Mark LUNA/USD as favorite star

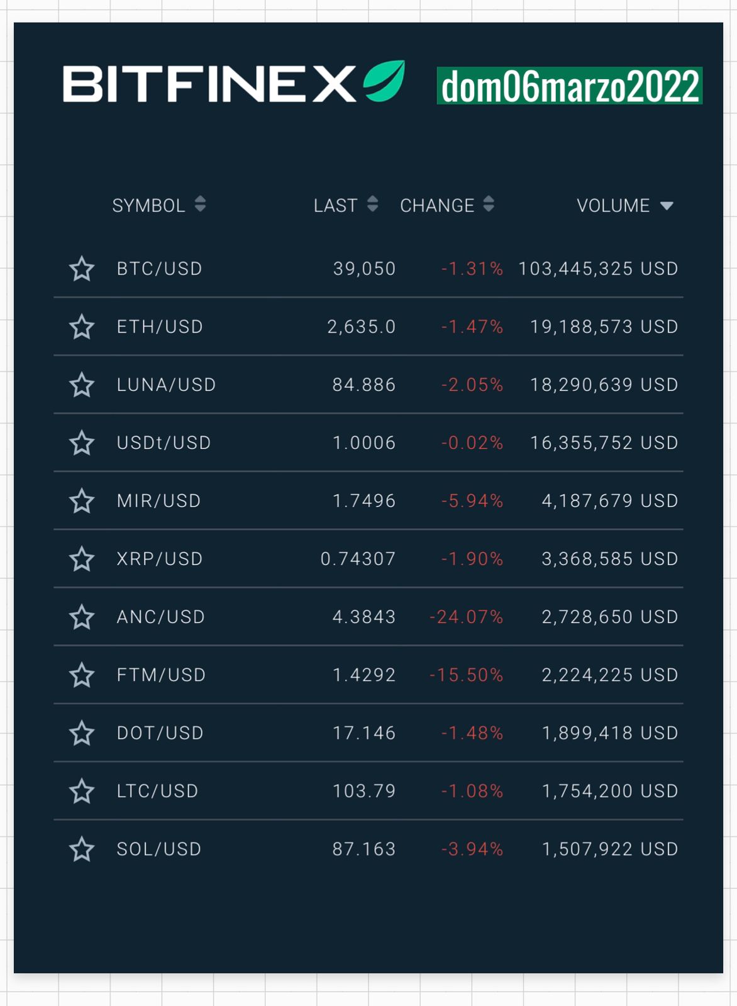point(82,385)
